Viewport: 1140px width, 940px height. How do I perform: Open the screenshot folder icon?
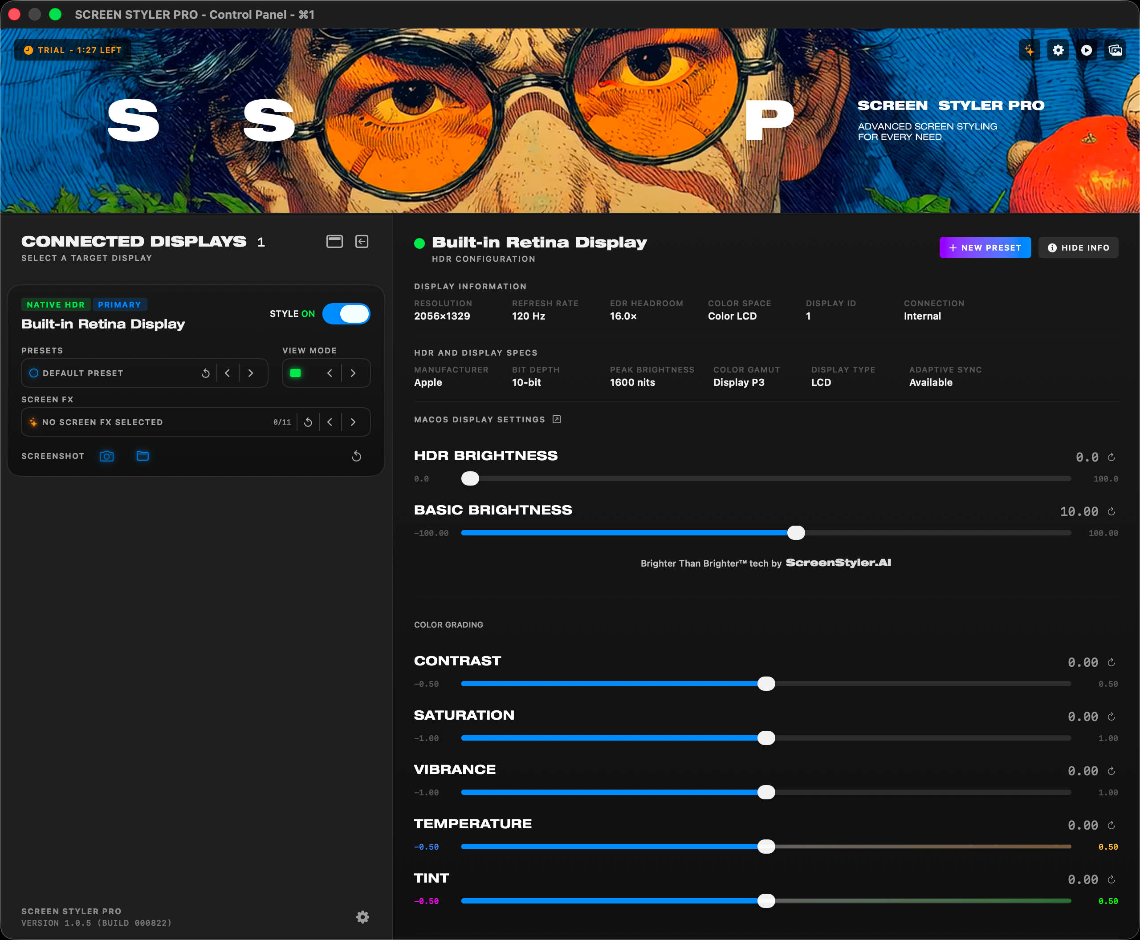click(142, 456)
